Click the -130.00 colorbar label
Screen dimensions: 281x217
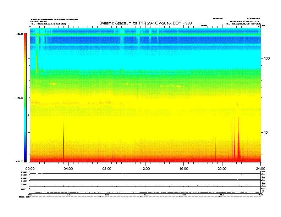tap(20, 34)
